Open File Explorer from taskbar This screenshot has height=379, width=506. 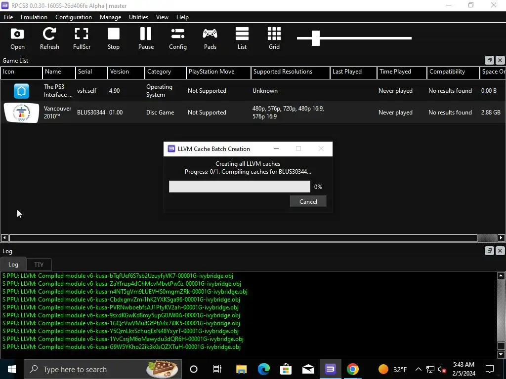click(x=241, y=369)
